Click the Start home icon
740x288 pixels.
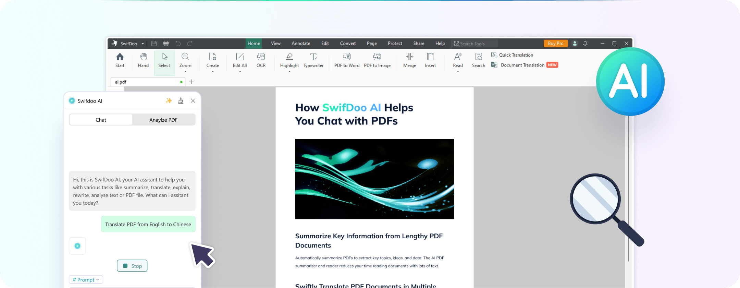pyautogui.click(x=120, y=60)
